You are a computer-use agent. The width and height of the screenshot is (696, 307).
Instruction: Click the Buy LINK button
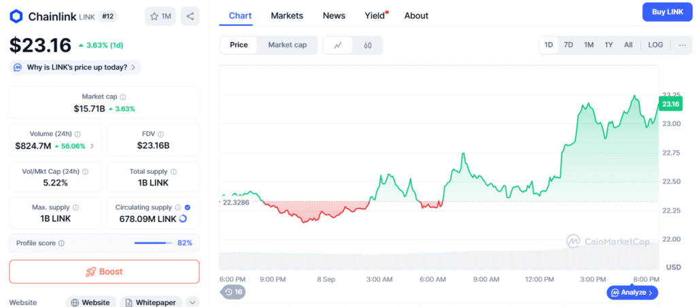click(x=667, y=12)
